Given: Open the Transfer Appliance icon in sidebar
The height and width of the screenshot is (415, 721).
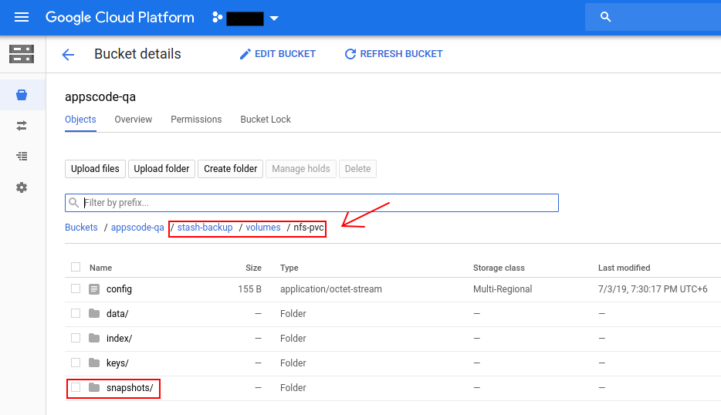Looking at the screenshot, I should tap(22, 156).
